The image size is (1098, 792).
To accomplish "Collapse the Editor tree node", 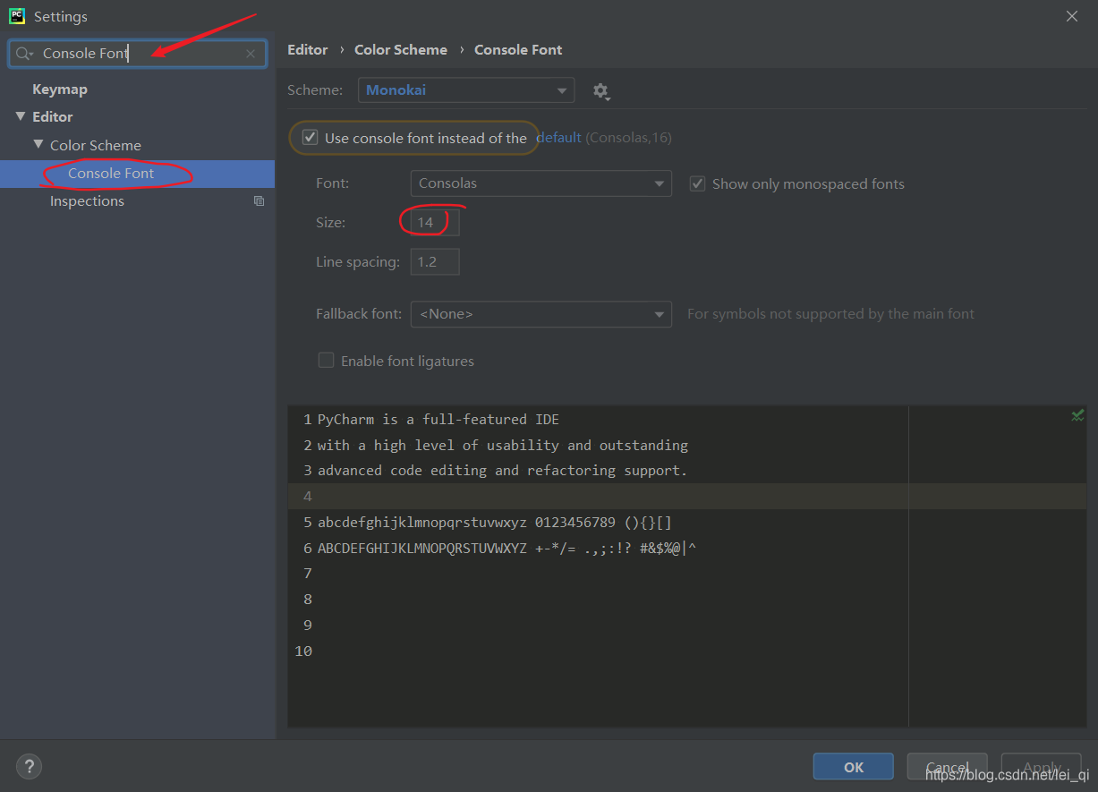I will [21, 116].
